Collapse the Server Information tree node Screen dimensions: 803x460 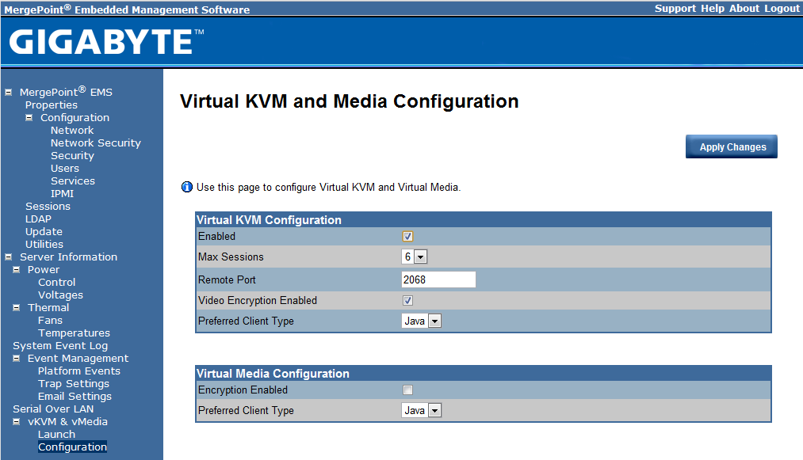tap(9, 257)
